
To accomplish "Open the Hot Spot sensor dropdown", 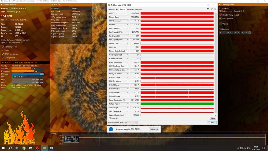I will pyautogui.click(x=128, y=25).
